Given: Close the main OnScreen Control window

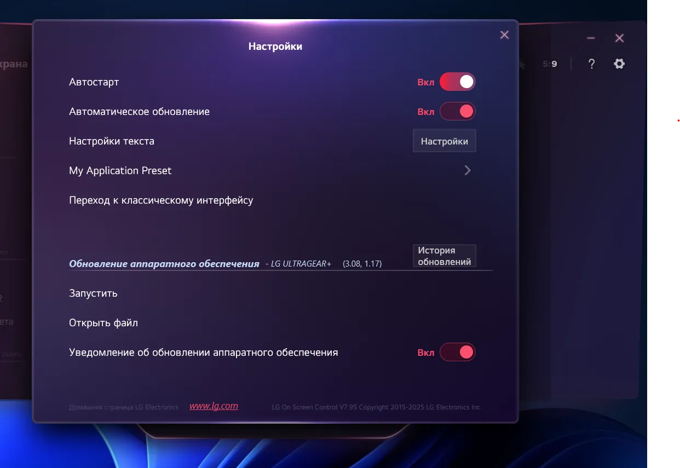Looking at the screenshot, I should coord(619,38).
